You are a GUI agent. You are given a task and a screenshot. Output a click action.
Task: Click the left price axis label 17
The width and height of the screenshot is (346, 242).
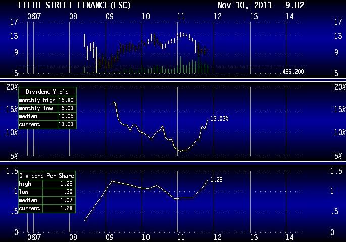[14, 22]
